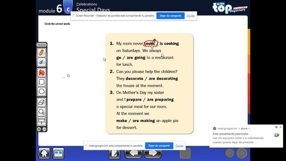Image resolution: width=286 pixels, height=161 pixels.
Task: Hide the Screen Recorder sharing banner
Action: 191,16
